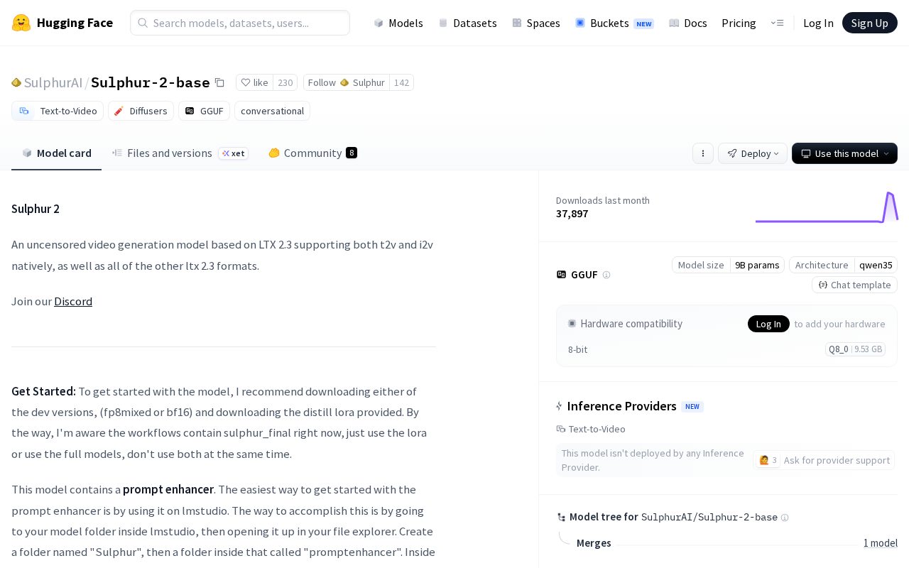Like the Sulphur-2-base model

254,82
